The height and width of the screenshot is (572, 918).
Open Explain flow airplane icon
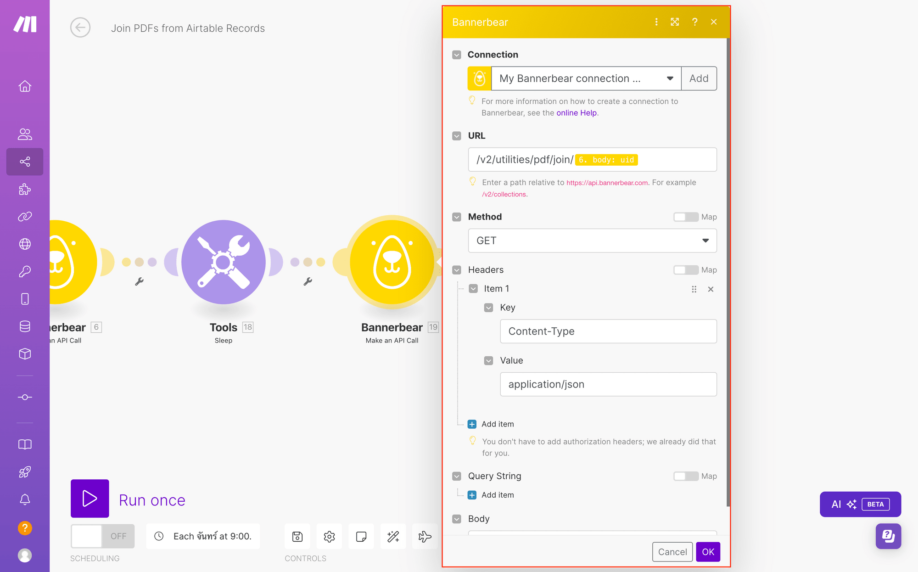point(425,536)
